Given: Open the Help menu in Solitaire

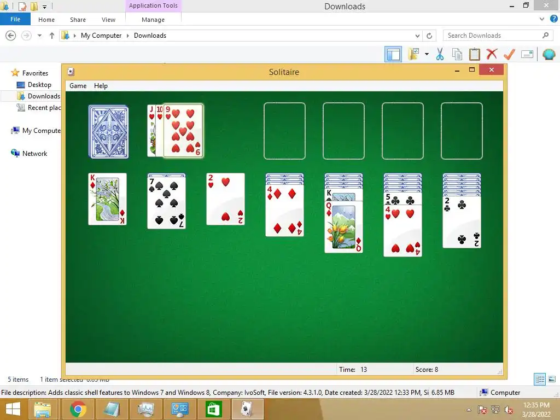Looking at the screenshot, I should pyautogui.click(x=101, y=86).
